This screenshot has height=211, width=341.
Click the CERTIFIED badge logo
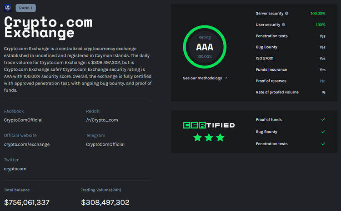209,125
